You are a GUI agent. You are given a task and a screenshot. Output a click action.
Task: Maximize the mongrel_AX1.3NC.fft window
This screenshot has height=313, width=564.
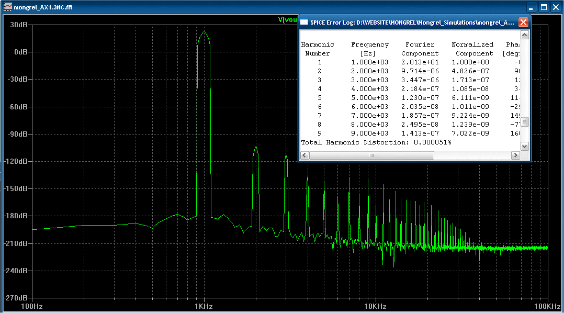[x=544, y=7]
